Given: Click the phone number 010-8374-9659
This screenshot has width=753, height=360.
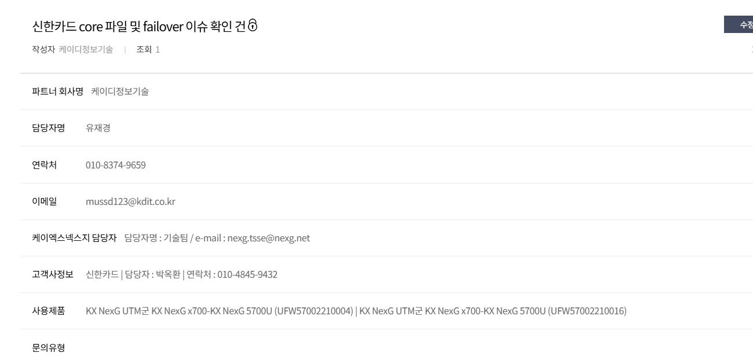Looking at the screenshot, I should pos(115,166).
